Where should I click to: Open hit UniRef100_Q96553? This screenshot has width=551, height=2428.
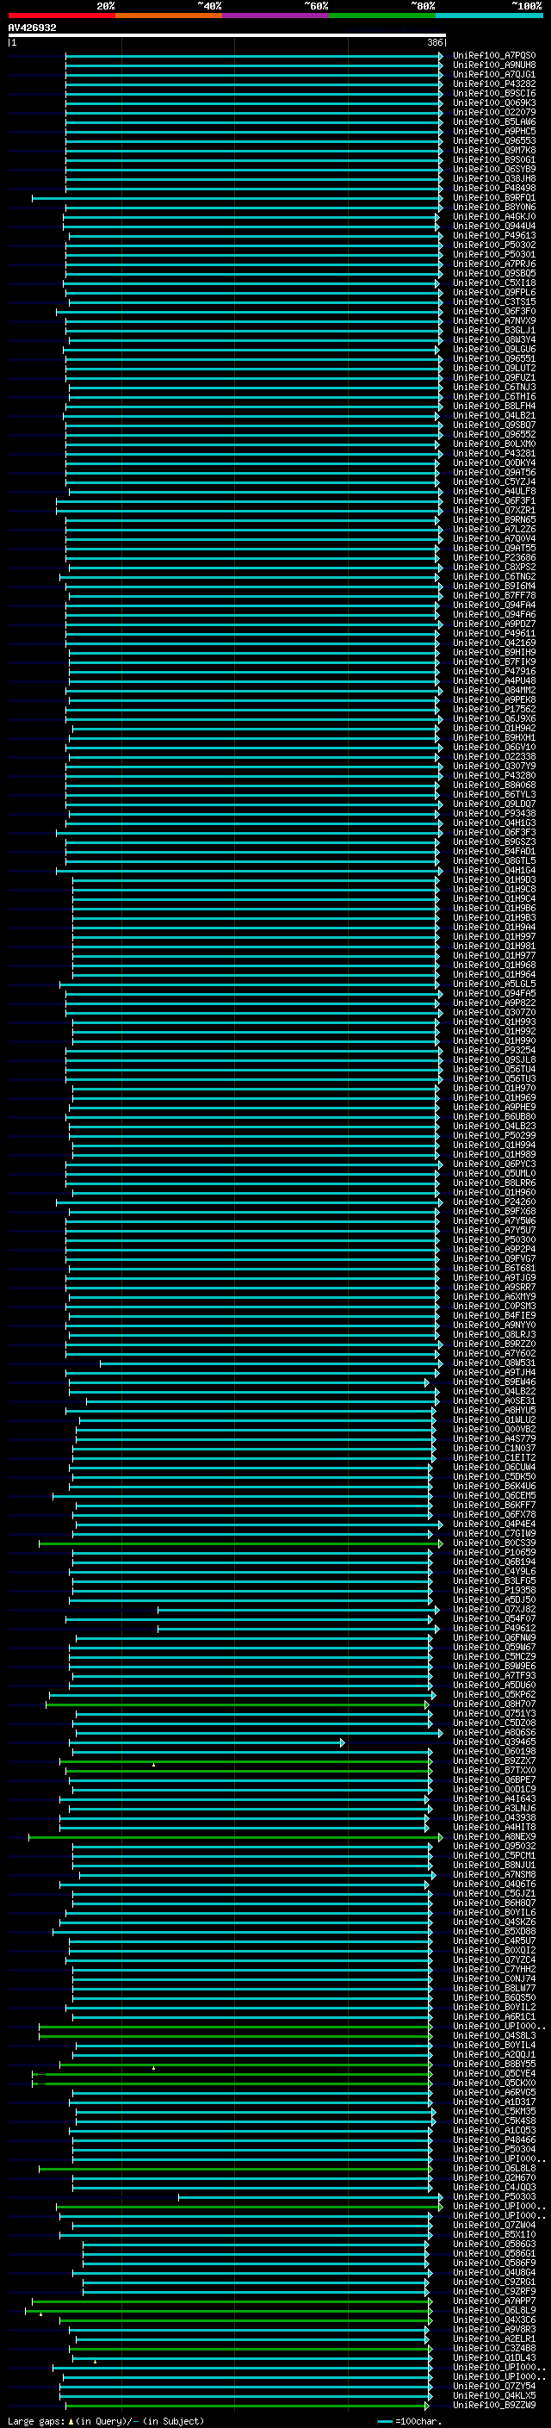(494, 140)
